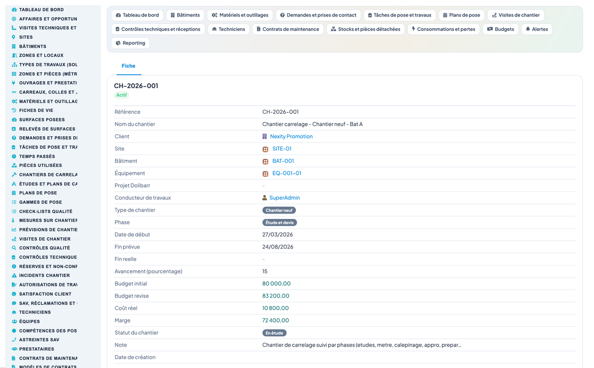The height and width of the screenshot is (368, 594).
Task: Click the user icon beside SuperAdmin
Action: pyautogui.click(x=265, y=198)
